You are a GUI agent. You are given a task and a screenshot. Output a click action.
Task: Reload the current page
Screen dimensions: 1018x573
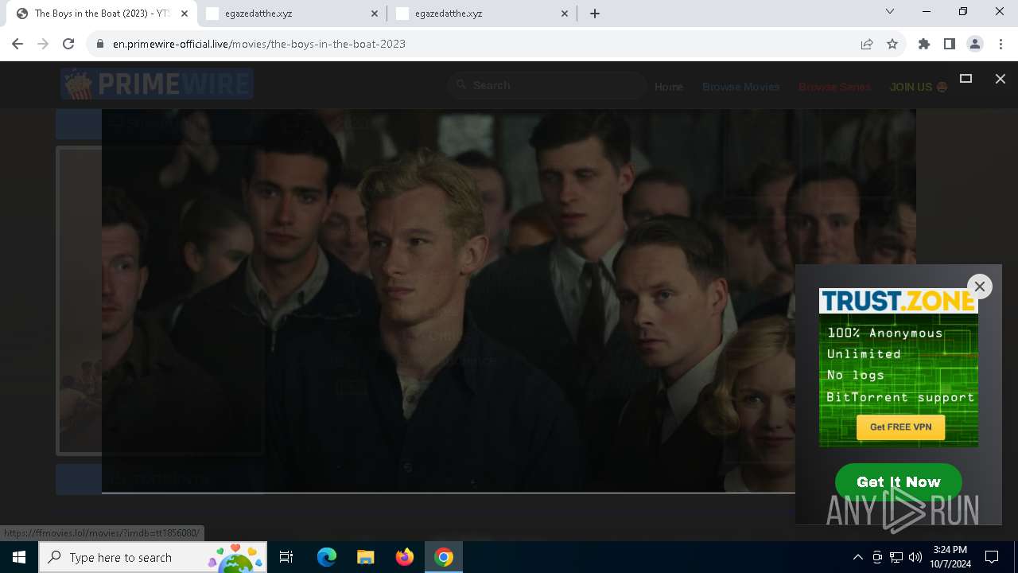point(68,44)
